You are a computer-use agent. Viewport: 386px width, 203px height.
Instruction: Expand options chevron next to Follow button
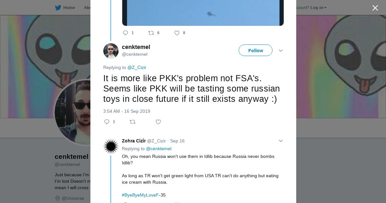[x=281, y=51]
